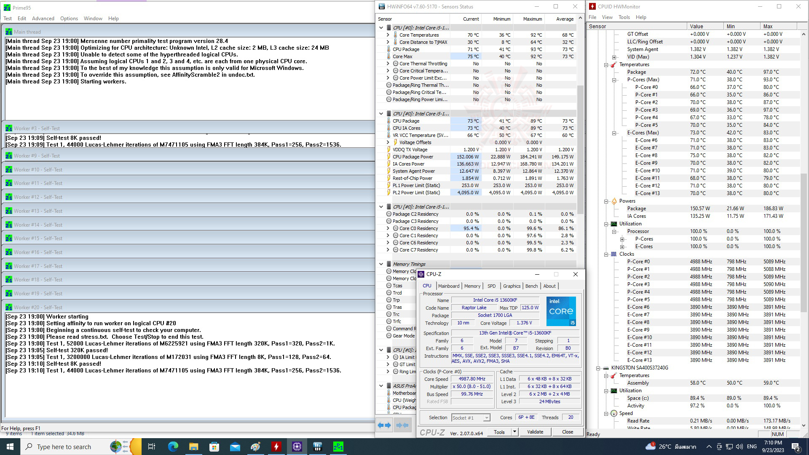Click the Windows search box

pos(63,447)
